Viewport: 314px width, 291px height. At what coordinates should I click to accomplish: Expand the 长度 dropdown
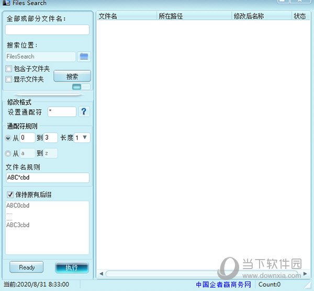tap(82, 138)
